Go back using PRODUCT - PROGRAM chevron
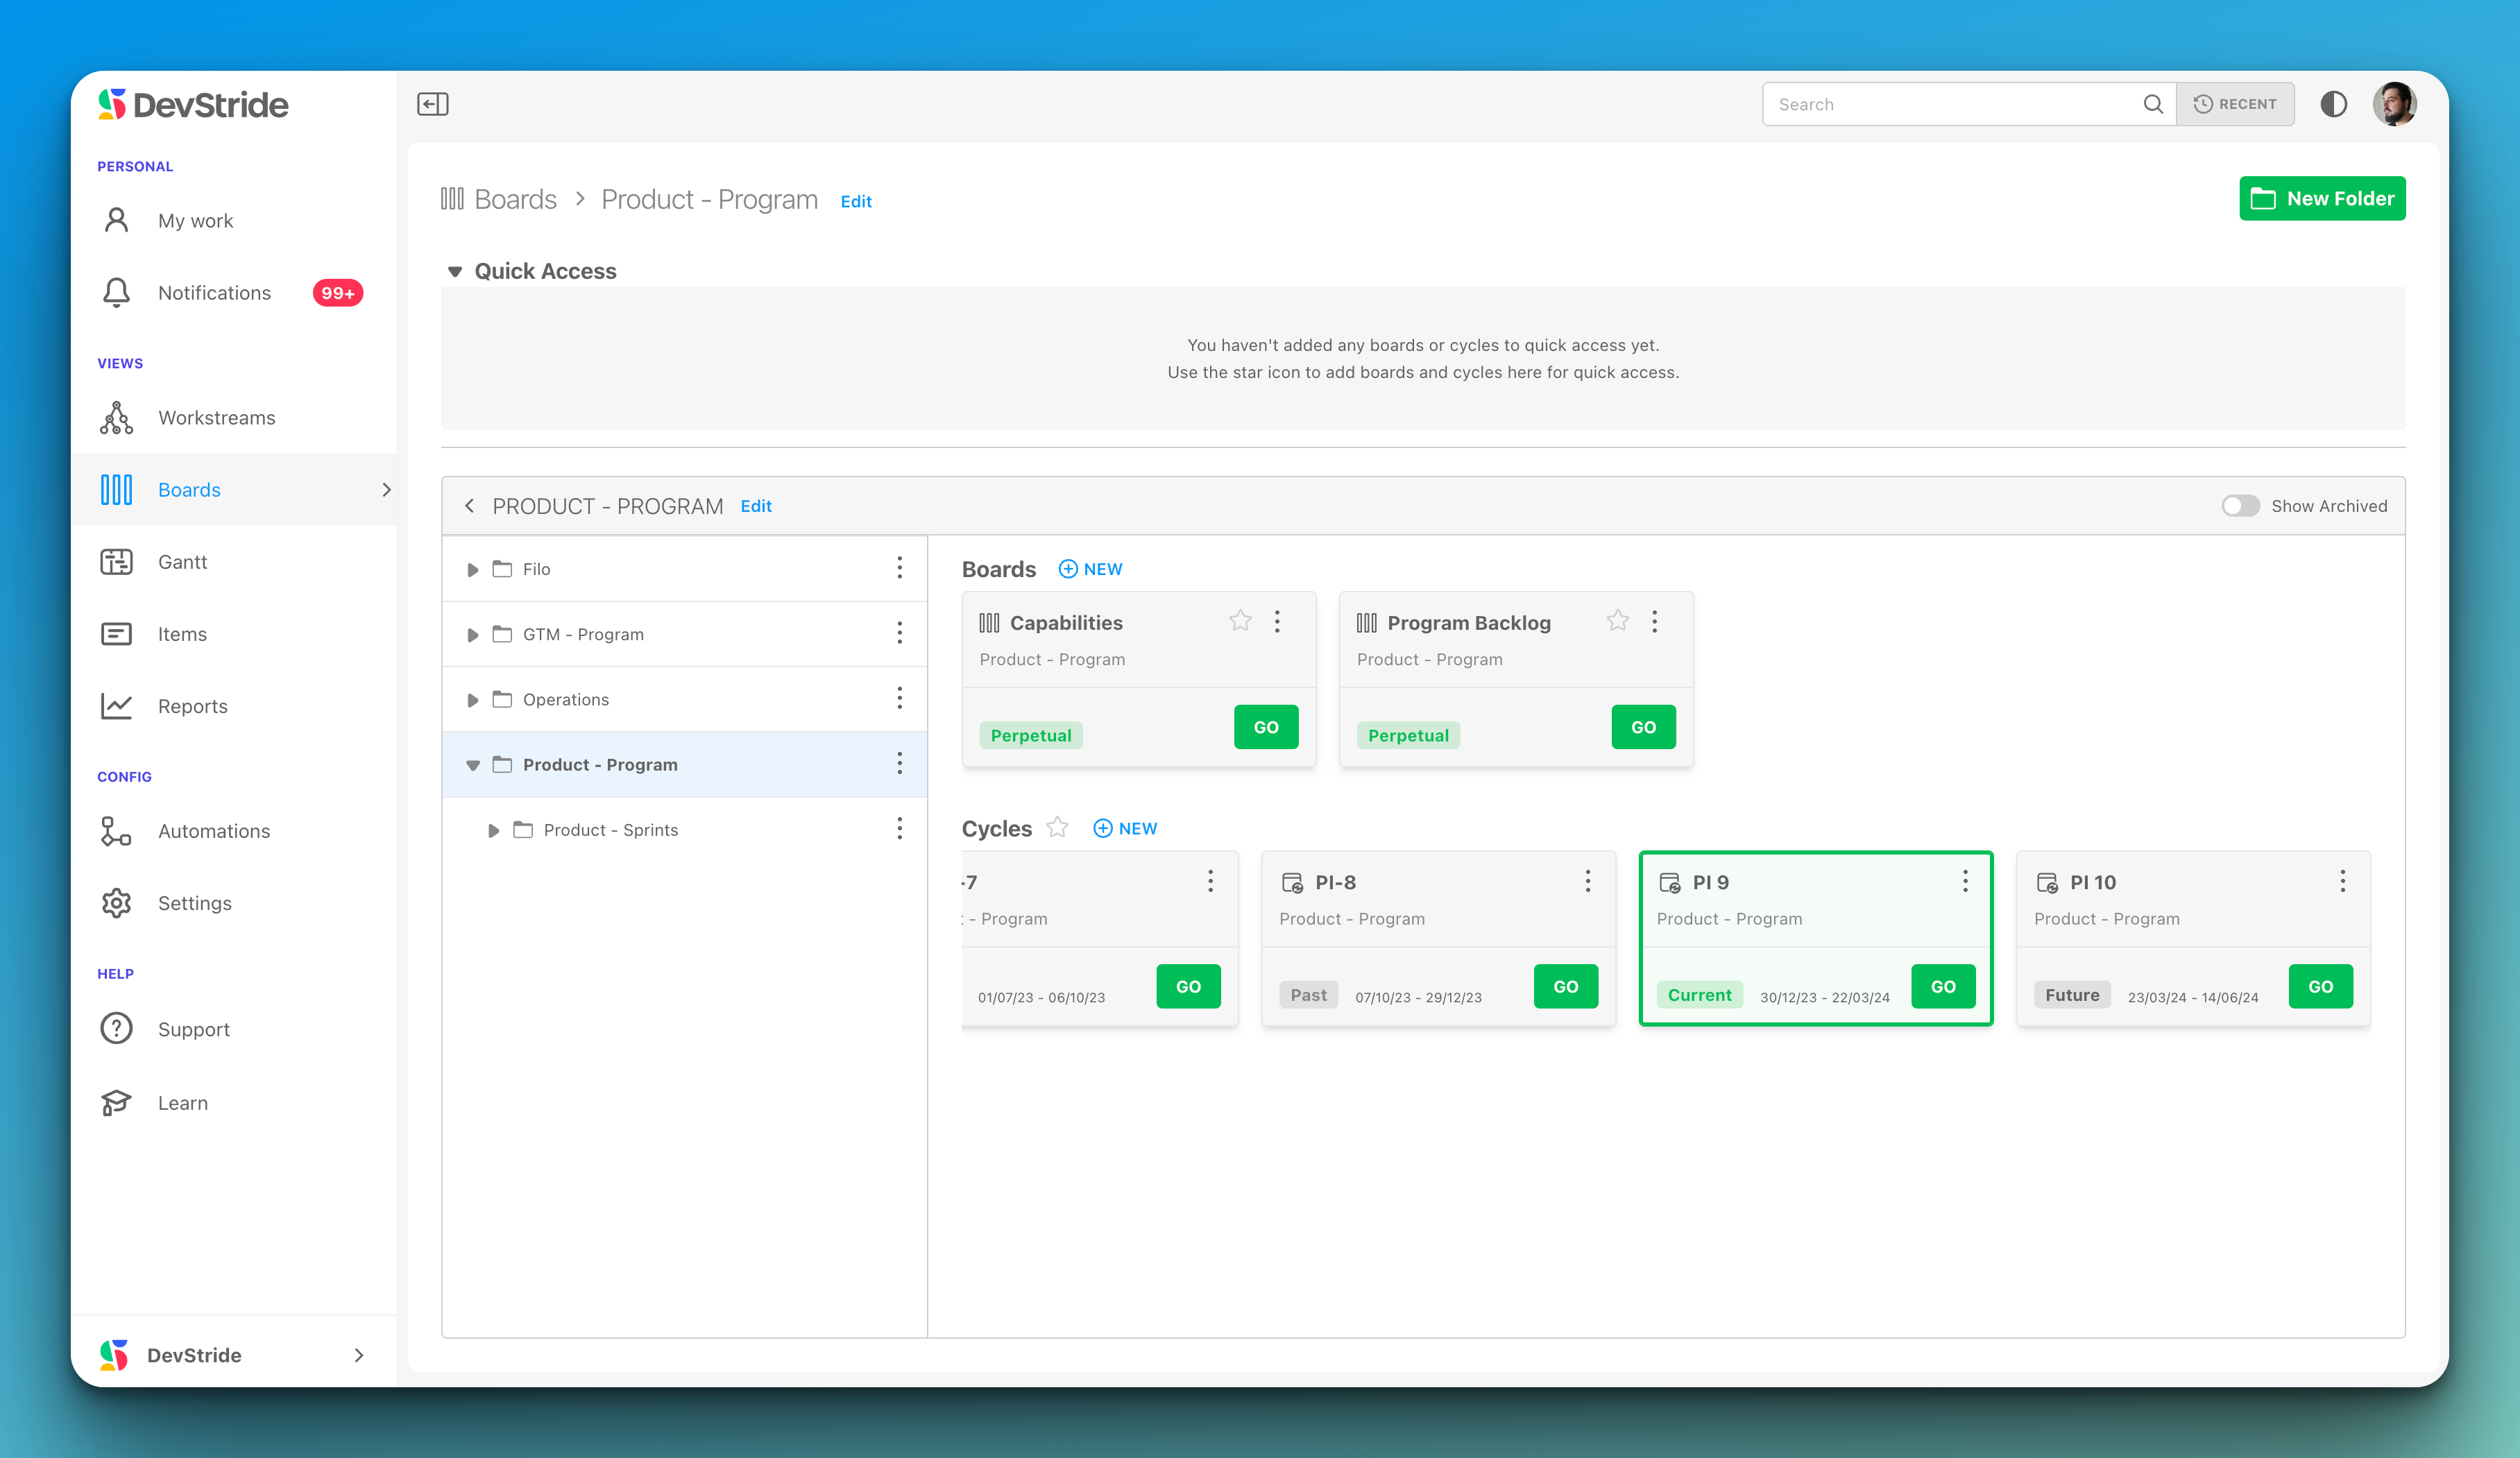Screen dimensions: 2520x1458 tap(469, 506)
